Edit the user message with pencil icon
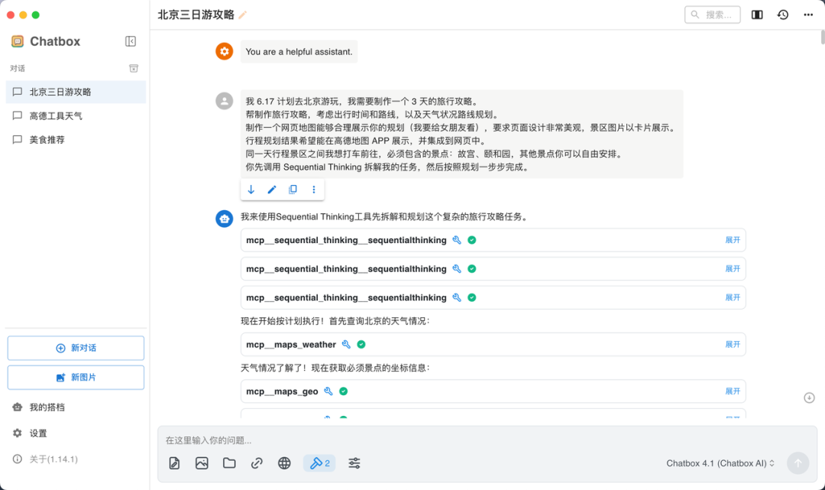825x490 pixels. coord(272,189)
